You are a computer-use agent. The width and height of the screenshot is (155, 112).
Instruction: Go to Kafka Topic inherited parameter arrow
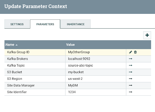pyautogui.click(x=130, y=65)
